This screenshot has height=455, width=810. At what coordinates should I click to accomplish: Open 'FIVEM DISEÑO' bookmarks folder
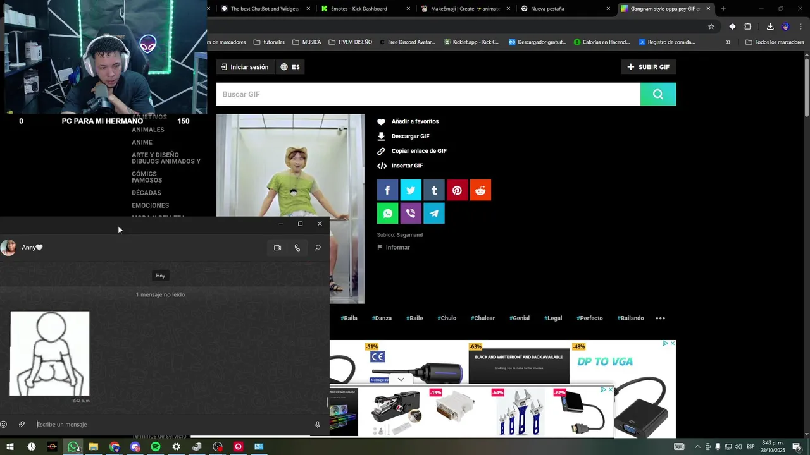click(351, 42)
